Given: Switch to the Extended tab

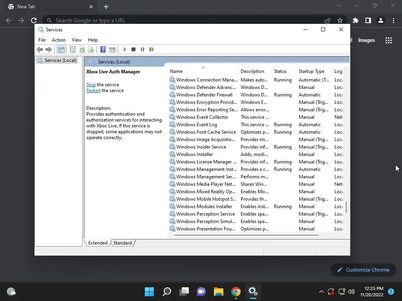Looking at the screenshot, I should pos(98,243).
